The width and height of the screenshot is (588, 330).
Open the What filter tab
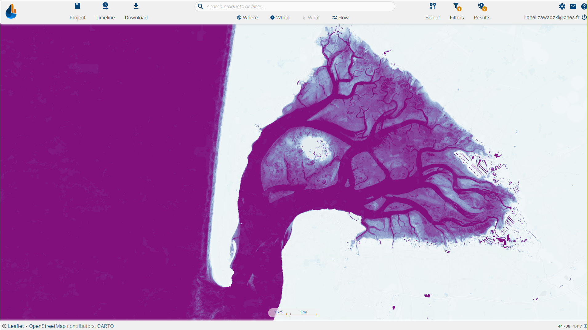(x=311, y=18)
